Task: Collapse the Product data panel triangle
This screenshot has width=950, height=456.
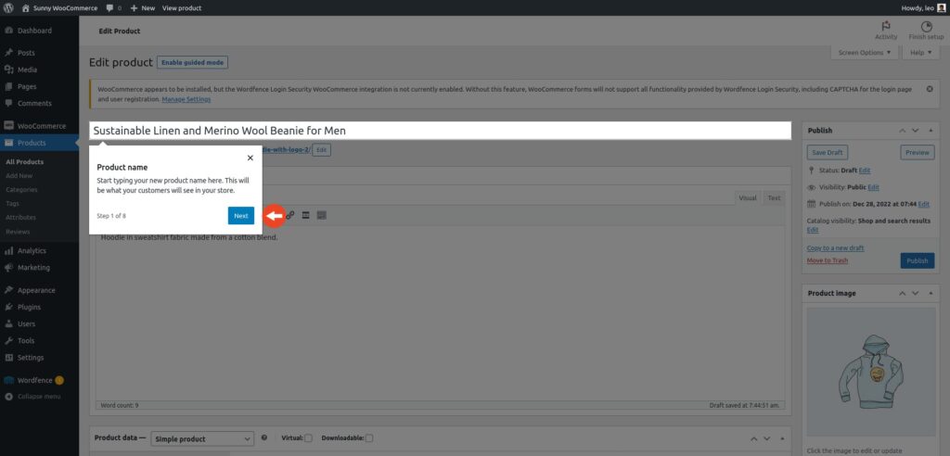Action: (781, 438)
